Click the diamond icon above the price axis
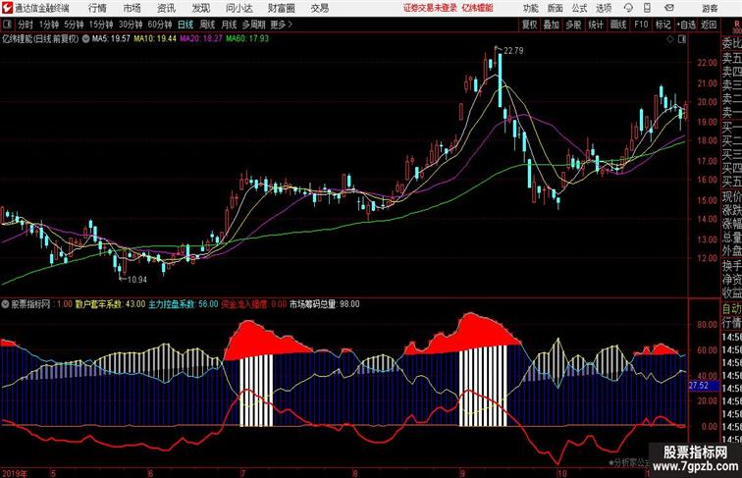The width and height of the screenshot is (742, 478). (670, 39)
